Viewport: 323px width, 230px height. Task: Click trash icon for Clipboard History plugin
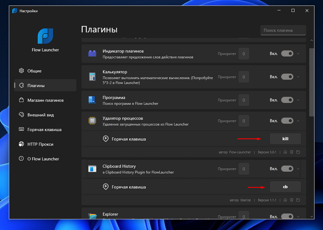tap(292, 200)
